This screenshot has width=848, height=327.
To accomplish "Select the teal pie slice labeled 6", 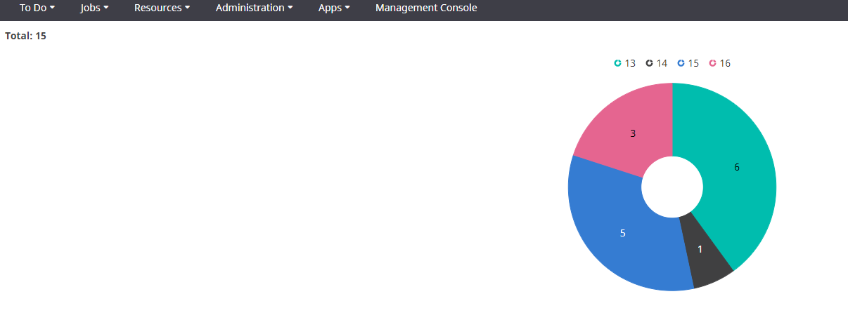I will click(x=737, y=167).
